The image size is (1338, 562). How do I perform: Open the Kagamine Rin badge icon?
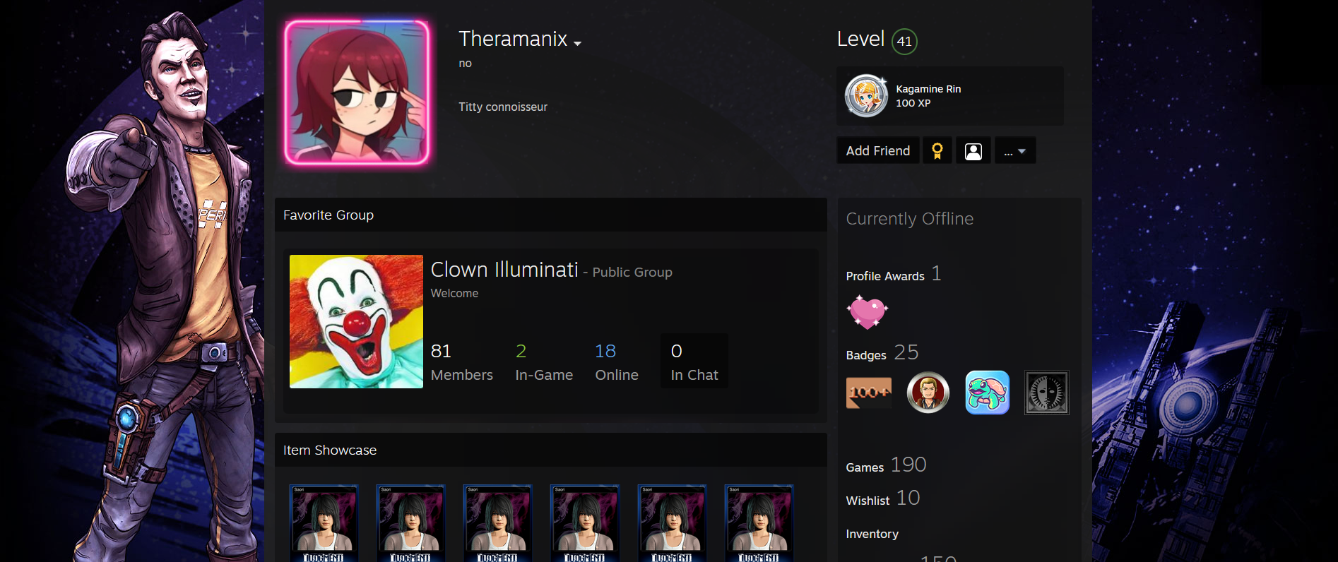866,96
